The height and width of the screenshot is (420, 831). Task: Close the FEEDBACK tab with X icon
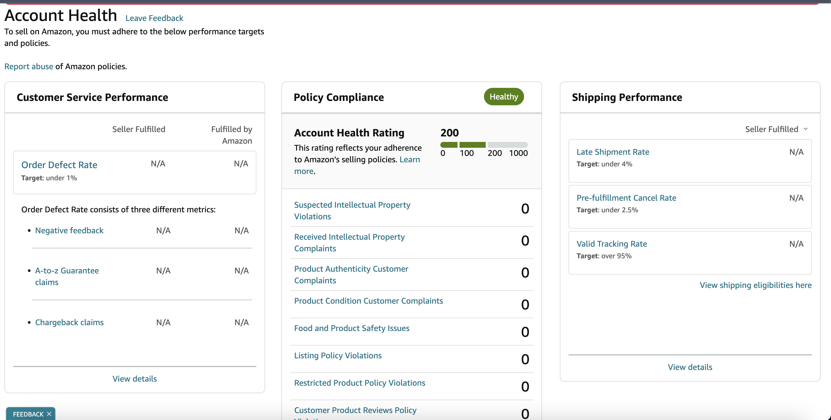[49, 414]
